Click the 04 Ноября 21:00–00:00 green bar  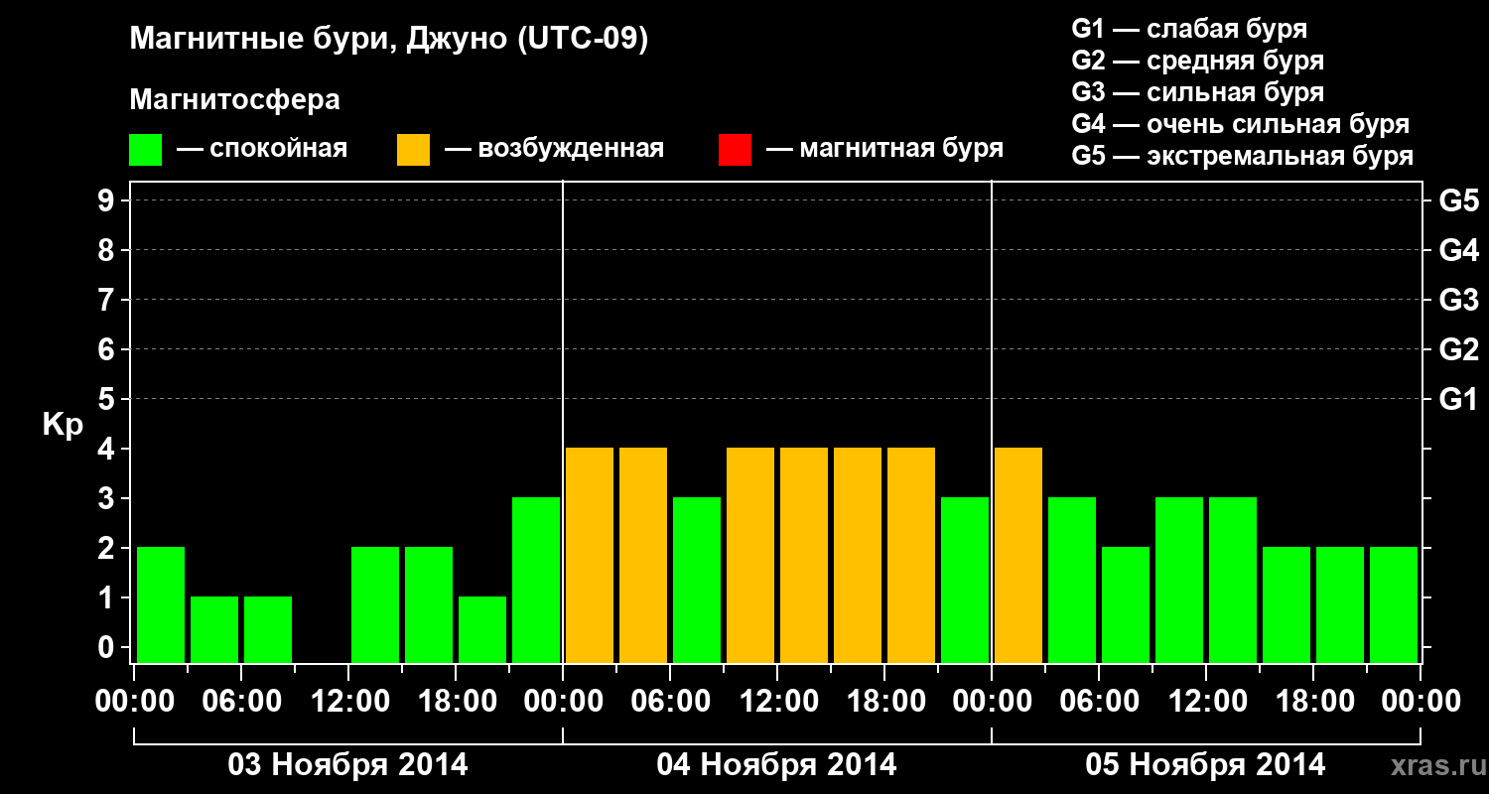pyautogui.click(x=965, y=580)
